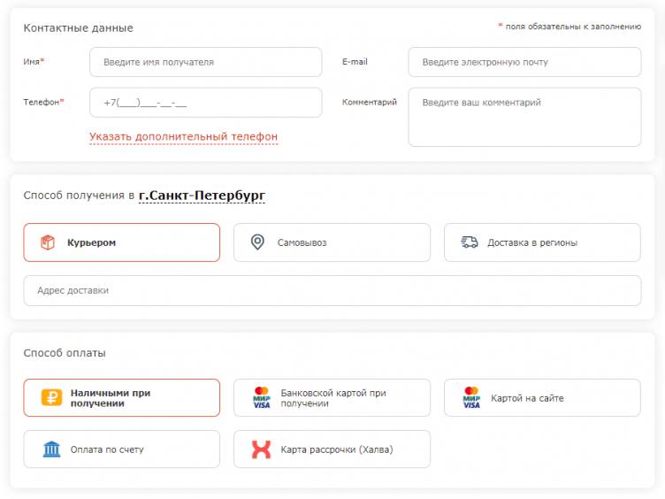The height and width of the screenshot is (499, 665).
Task: Click the MIR/Visa icon for card on delivery
Action: (x=262, y=398)
